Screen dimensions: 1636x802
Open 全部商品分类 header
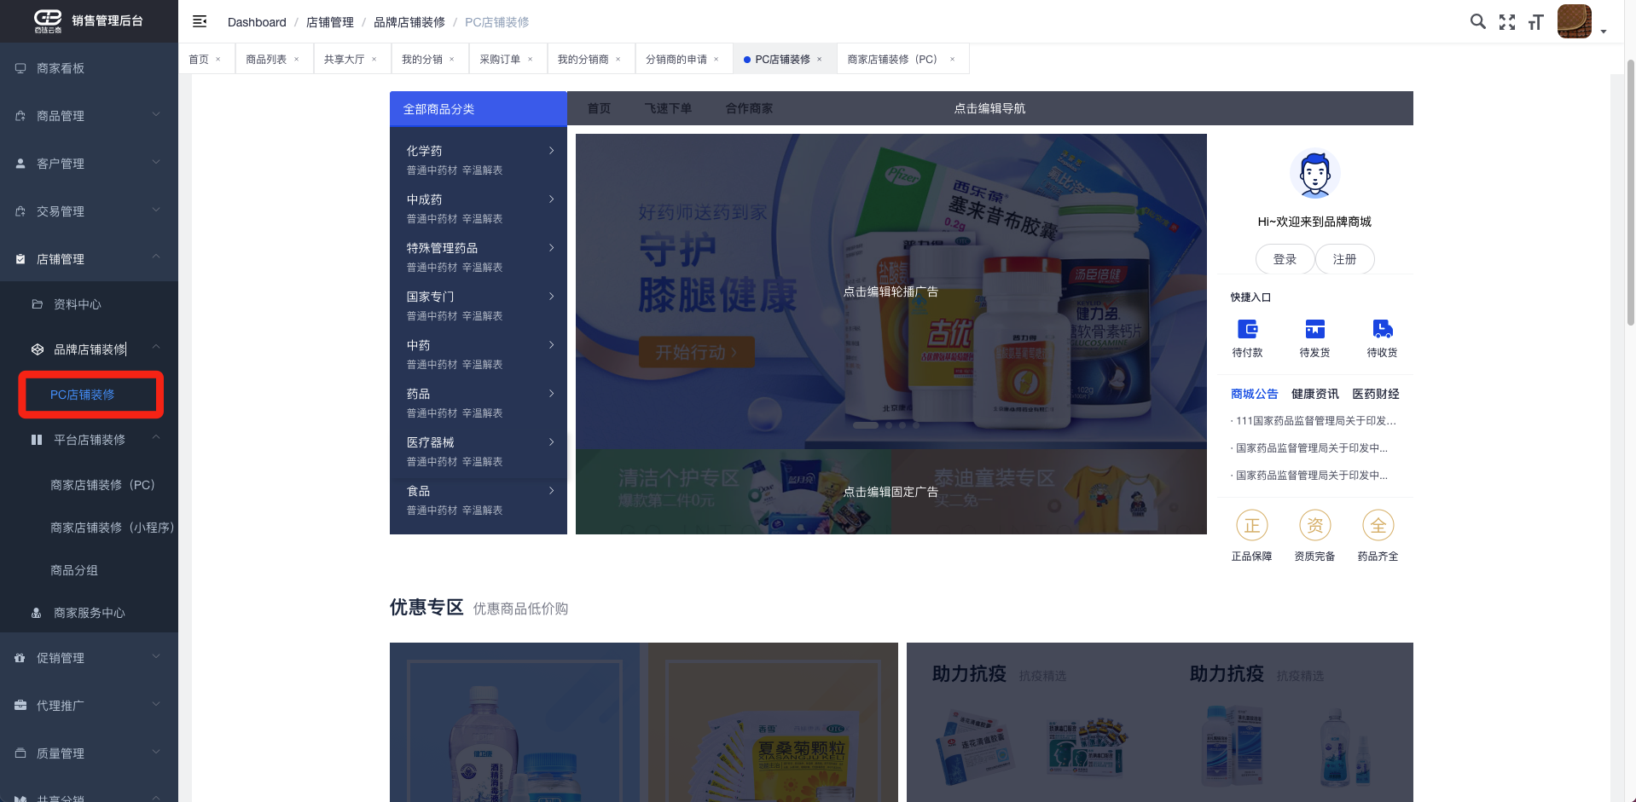479,109
